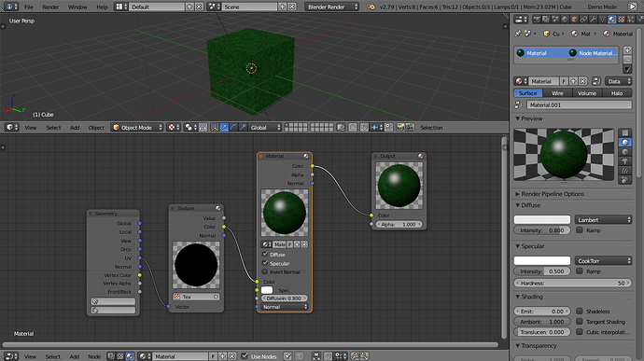The image size is (644, 361).
Task: Open the Render menu
Action: point(50,7)
